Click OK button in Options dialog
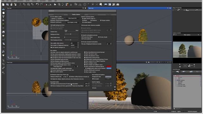 115,87
